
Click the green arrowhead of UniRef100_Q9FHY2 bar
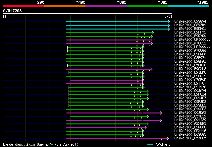[153, 33]
